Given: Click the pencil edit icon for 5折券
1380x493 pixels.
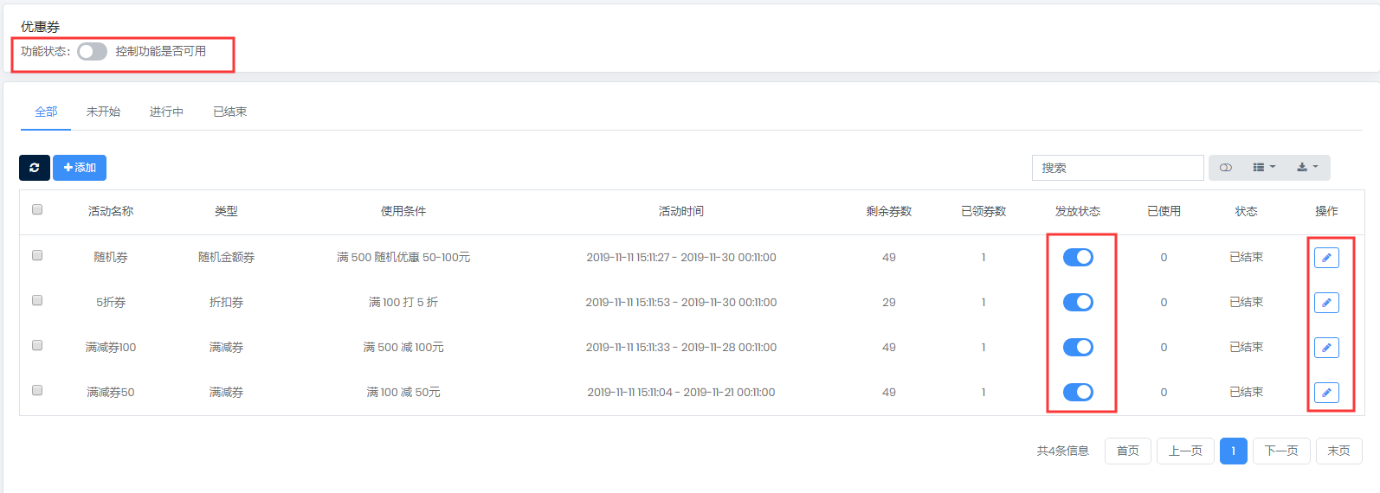Looking at the screenshot, I should [1326, 303].
